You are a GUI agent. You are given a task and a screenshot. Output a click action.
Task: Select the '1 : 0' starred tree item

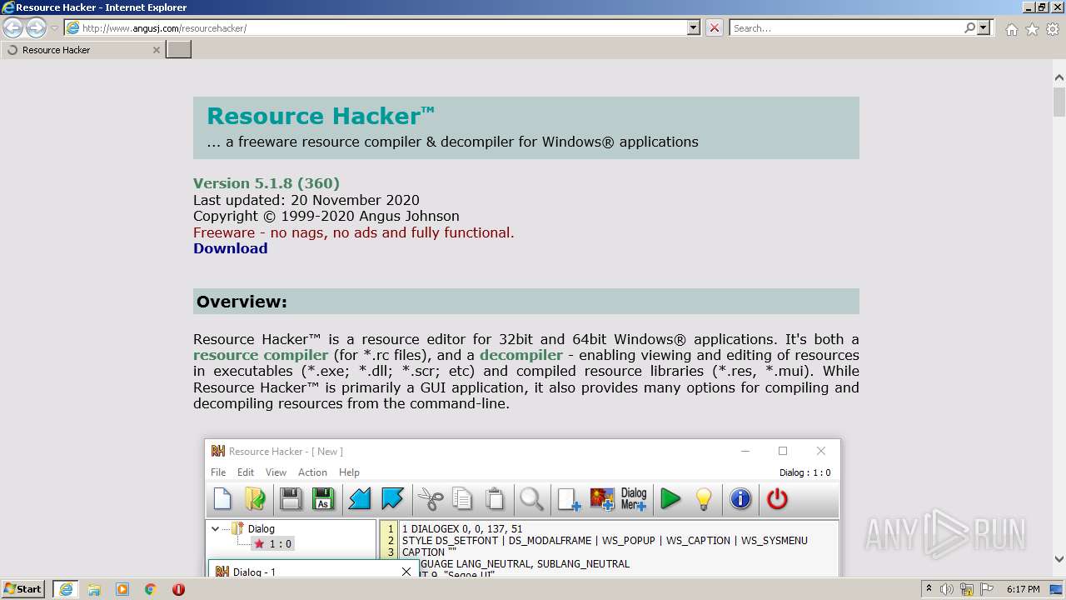pyautogui.click(x=273, y=544)
